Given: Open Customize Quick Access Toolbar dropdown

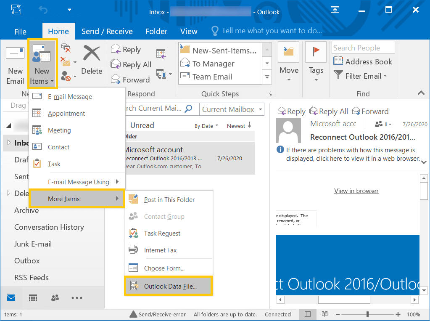Looking at the screenshot, I should click(70, 10).
